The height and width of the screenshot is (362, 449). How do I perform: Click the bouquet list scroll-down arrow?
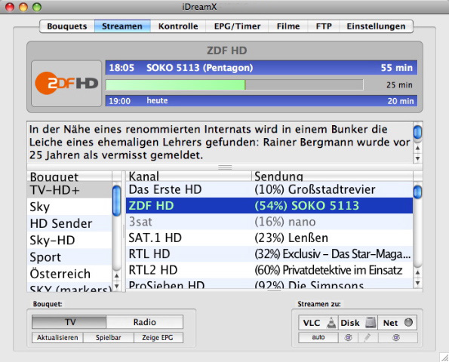click(x=117, y=286)
